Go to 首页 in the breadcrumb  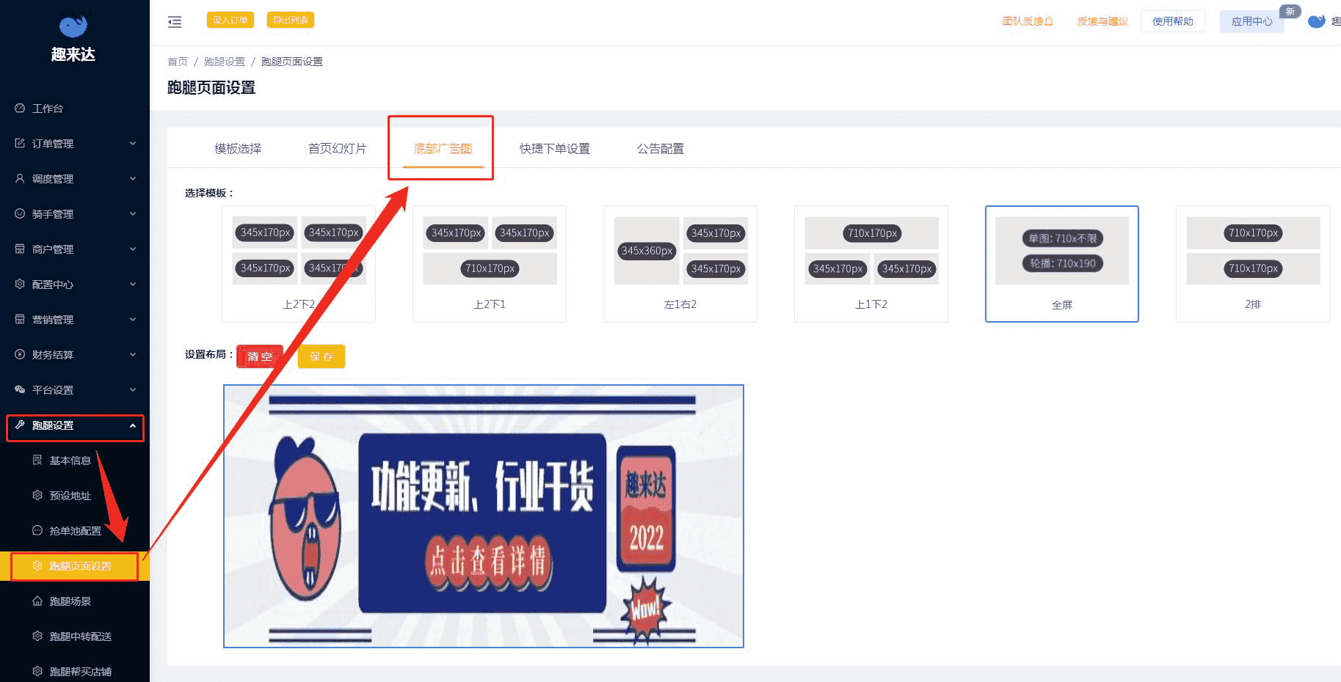[x=178, y=62]
